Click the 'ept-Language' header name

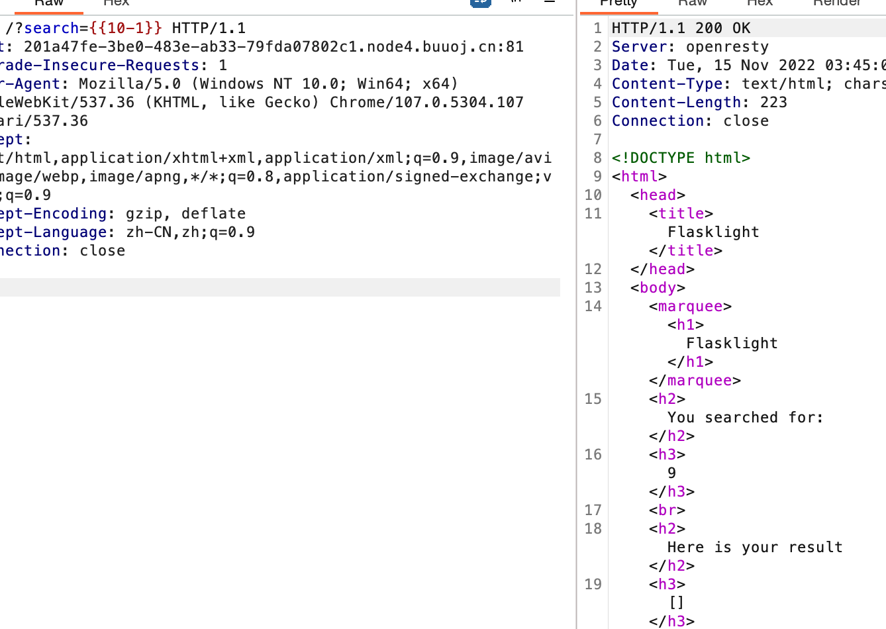click(53, 232)
